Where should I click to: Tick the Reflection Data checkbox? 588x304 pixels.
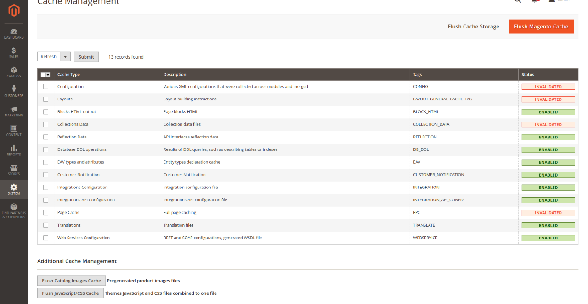45,137
